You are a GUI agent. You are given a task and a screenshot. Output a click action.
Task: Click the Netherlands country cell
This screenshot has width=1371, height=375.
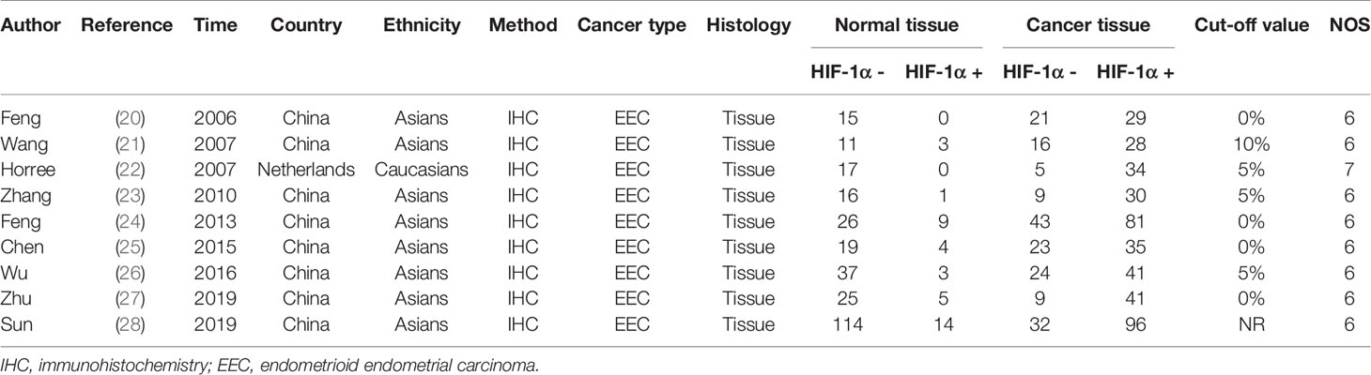[x=303, y=170]
